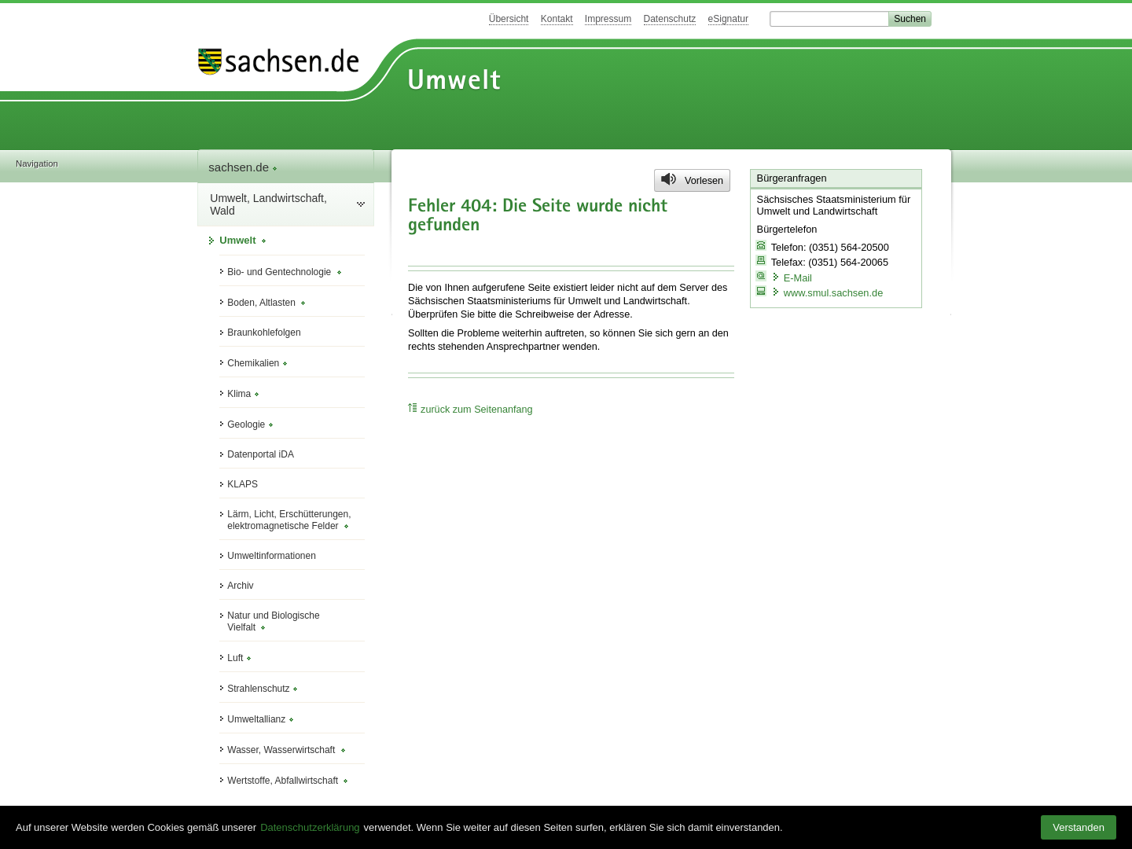Open the Impressum top menu link

[x=608, y=19]
